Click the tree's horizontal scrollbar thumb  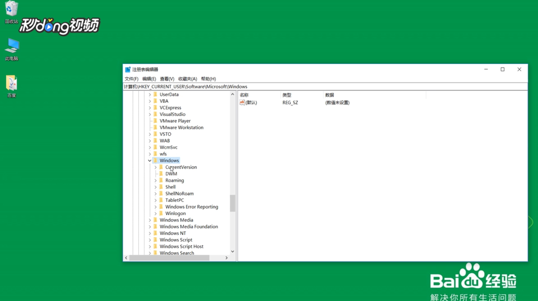(169, 258)
